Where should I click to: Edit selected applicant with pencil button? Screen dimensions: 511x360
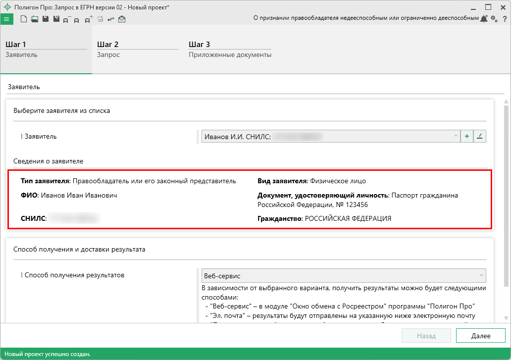tap(480, 136)
